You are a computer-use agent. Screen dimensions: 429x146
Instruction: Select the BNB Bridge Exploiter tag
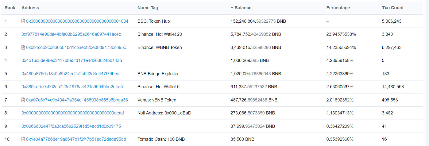click(158, 74)
